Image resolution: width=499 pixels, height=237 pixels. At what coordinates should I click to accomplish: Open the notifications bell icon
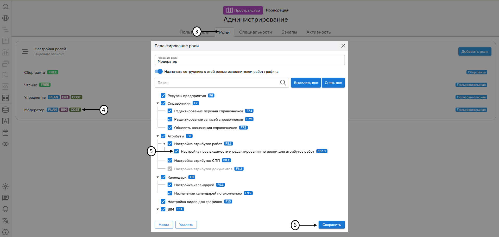click(x=5, y=209)
